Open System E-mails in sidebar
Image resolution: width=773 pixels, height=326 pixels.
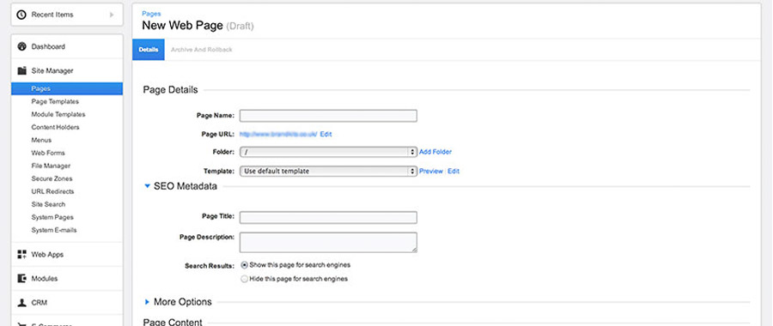click(x=54, y=230)
